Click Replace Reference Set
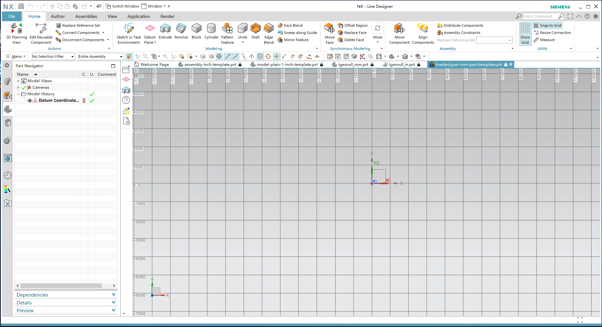The width and height of the screenshot is (602, 327). [x=78, y=25]
